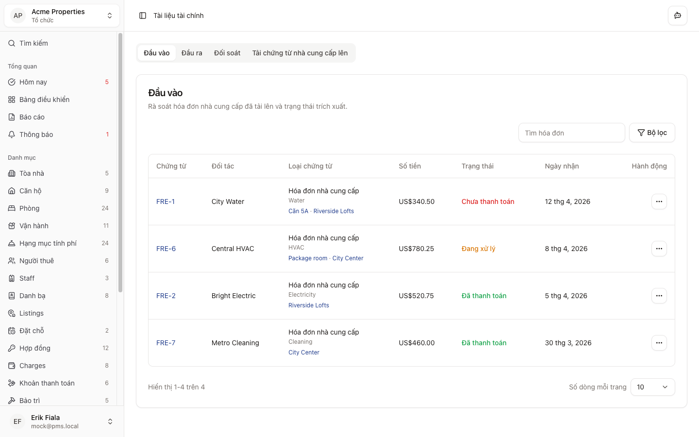
Task: Click the Bộ lọc filter button
Action: point(652,133)
